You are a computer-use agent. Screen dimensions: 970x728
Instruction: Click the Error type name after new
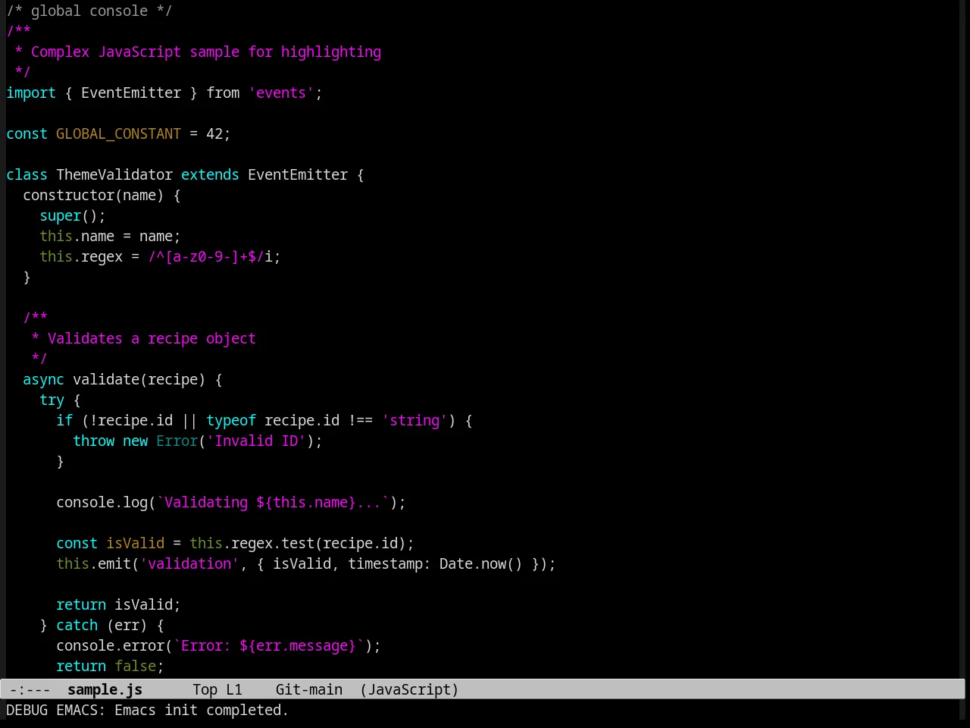point(177,441)
